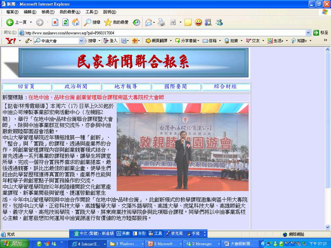Expand the Y! logo dropdown arrow
Screen dimensions: 331x248
tap(20, 41)
